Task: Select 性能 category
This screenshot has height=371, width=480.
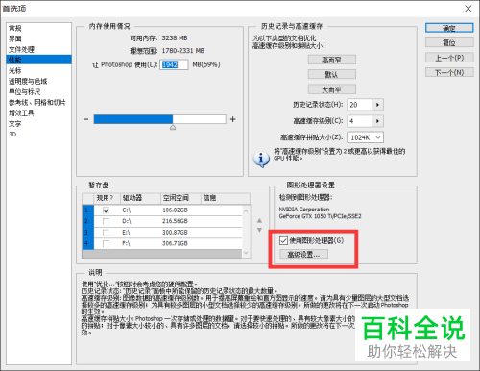Action: pyautogui.click(x=38, y=60)
